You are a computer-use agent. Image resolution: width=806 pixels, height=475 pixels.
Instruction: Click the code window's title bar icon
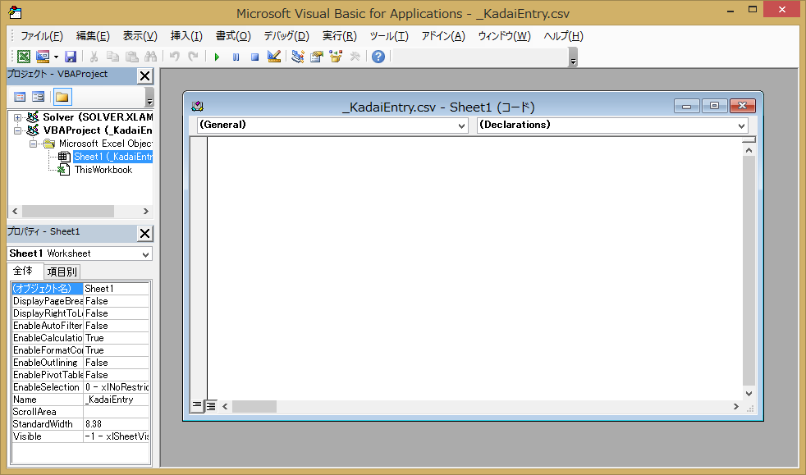(x=197, y=107)
